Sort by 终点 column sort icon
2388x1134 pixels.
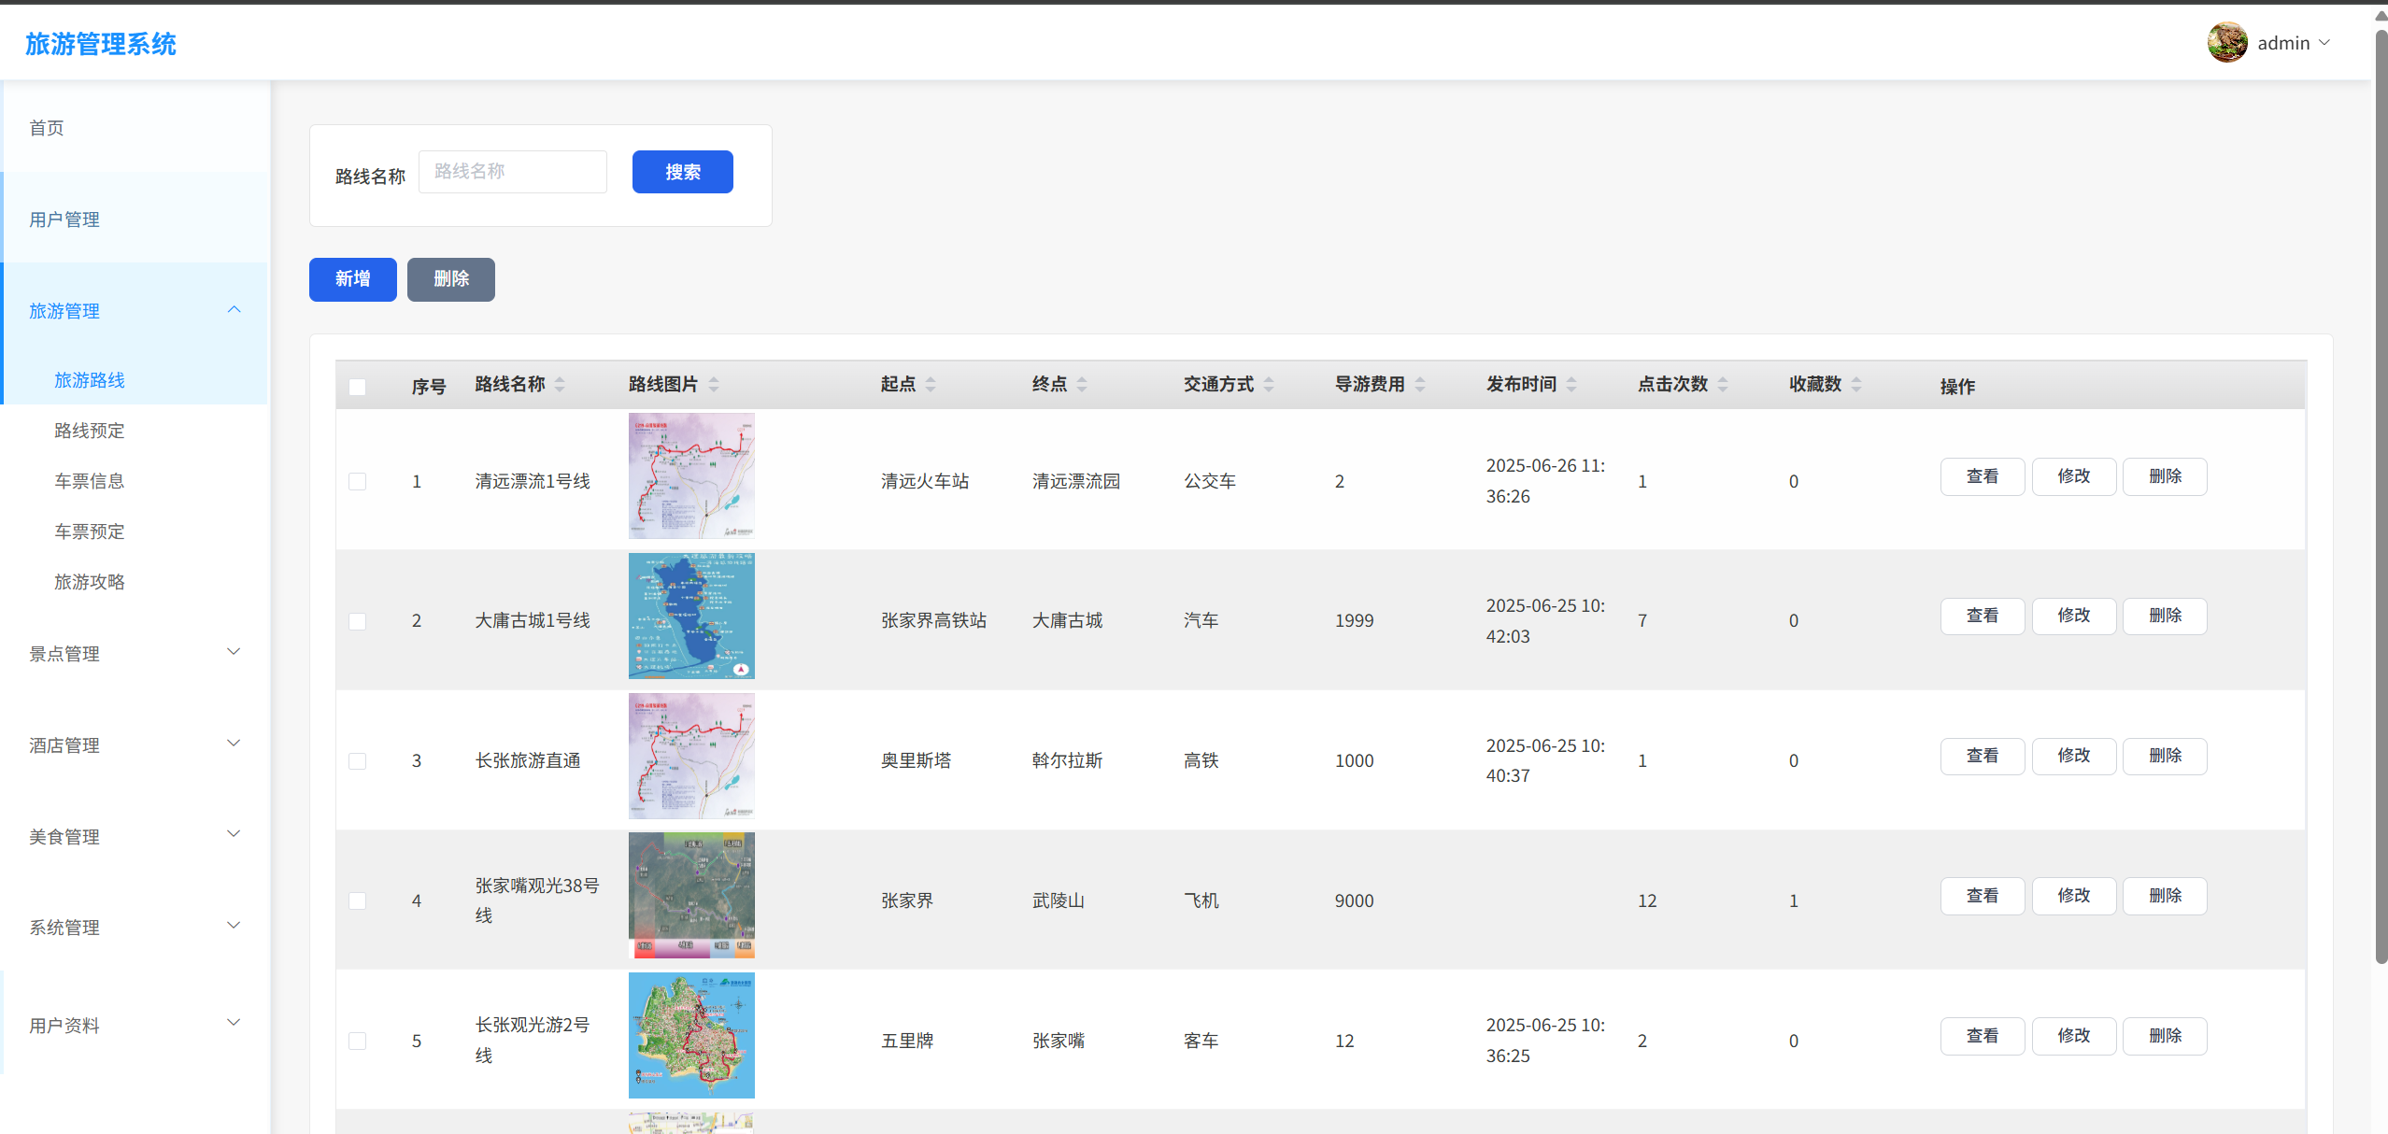coord(1082,385)
